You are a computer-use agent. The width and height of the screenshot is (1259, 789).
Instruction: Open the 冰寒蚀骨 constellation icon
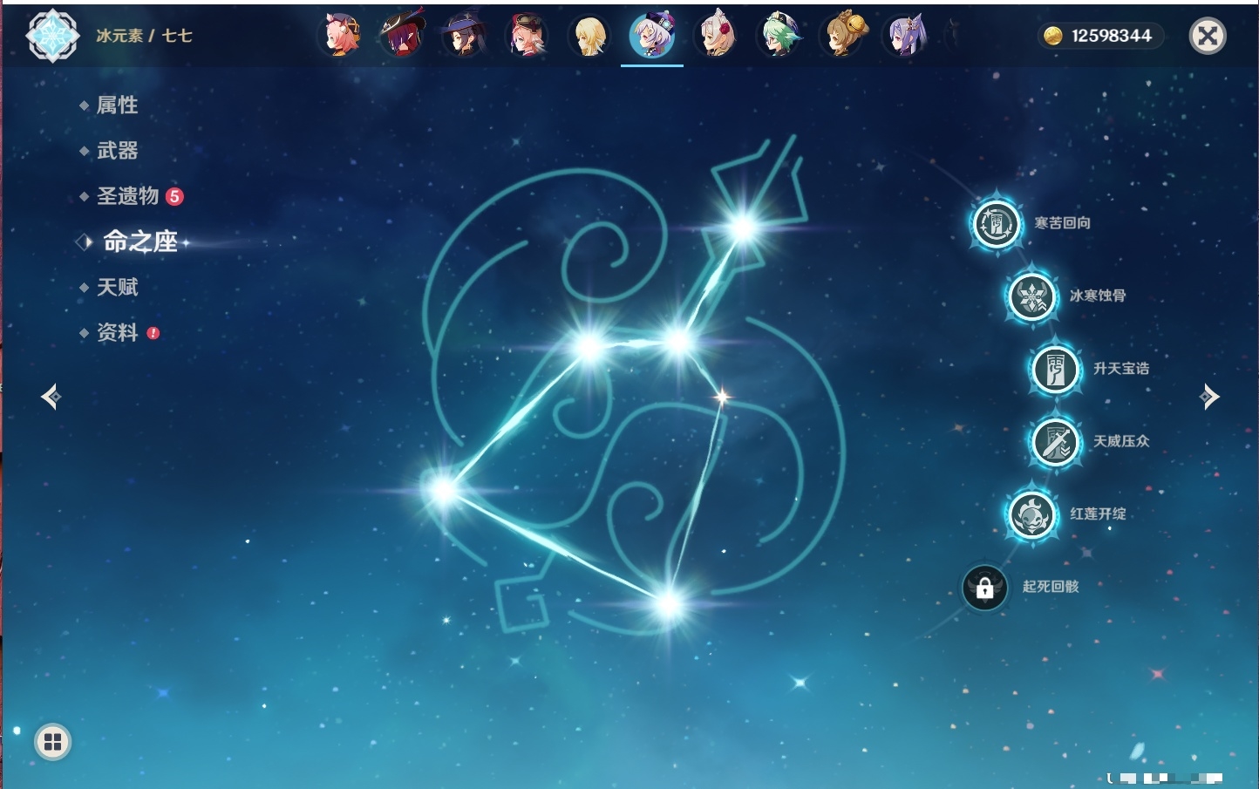coord(1031,296)
